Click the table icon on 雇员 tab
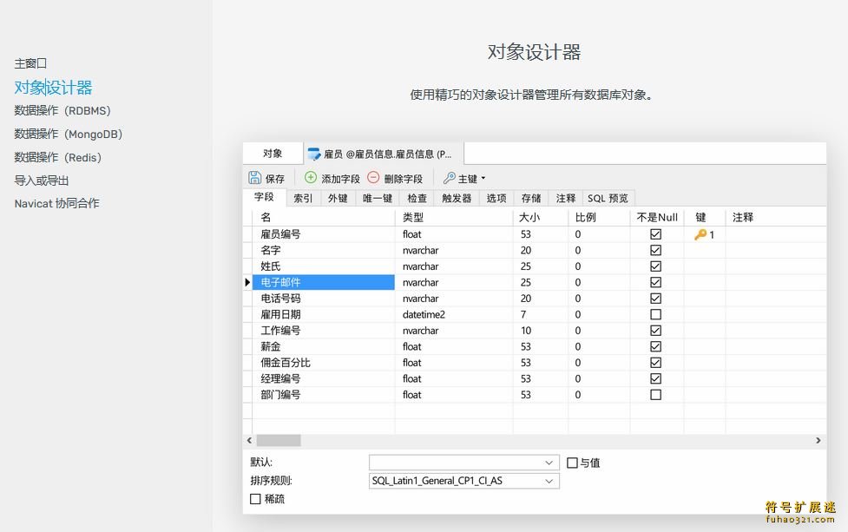Viewport: 848px width, 532px height. tap(314, 154)
